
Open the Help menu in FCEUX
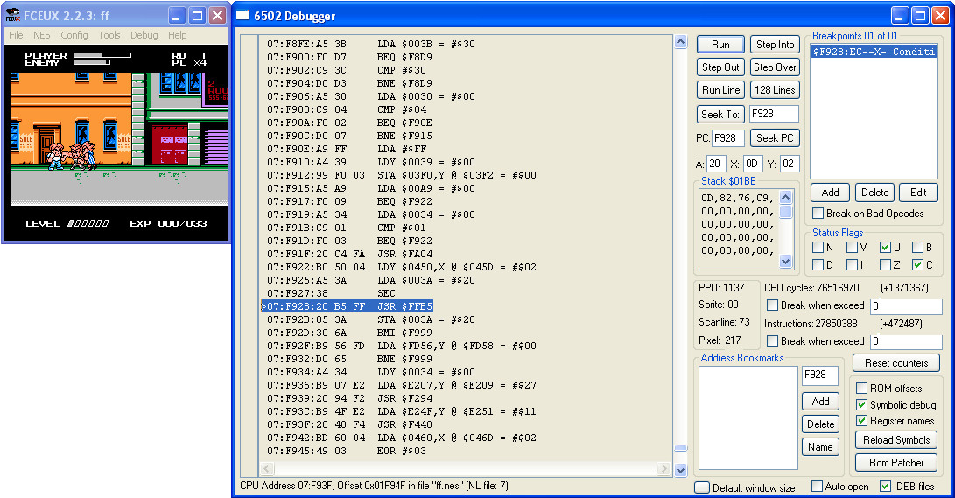coord(177,35)
